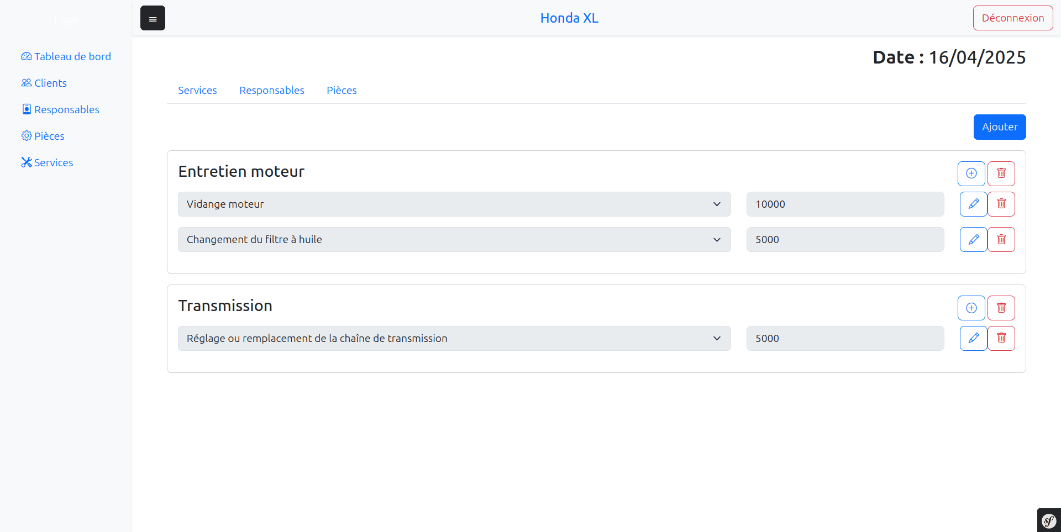Switch to the Pièces tab
Viewport: 1061px width, 532px height.
(342, 90)
